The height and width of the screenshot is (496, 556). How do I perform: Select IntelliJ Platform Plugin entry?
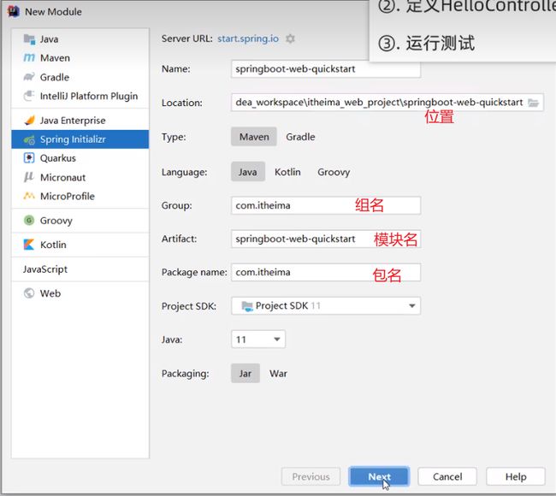click(x=80, y=96)
